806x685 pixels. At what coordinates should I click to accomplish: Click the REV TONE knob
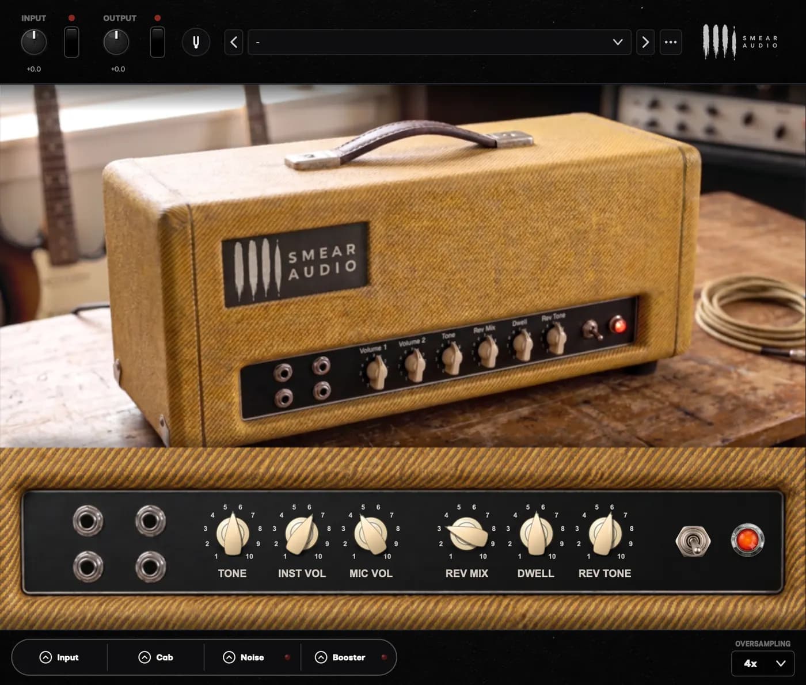point(605,534)
